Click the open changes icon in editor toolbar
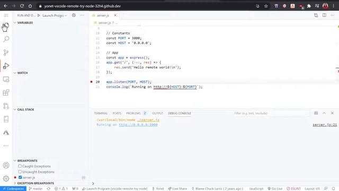Screen dimensions: 339x191 316,15
